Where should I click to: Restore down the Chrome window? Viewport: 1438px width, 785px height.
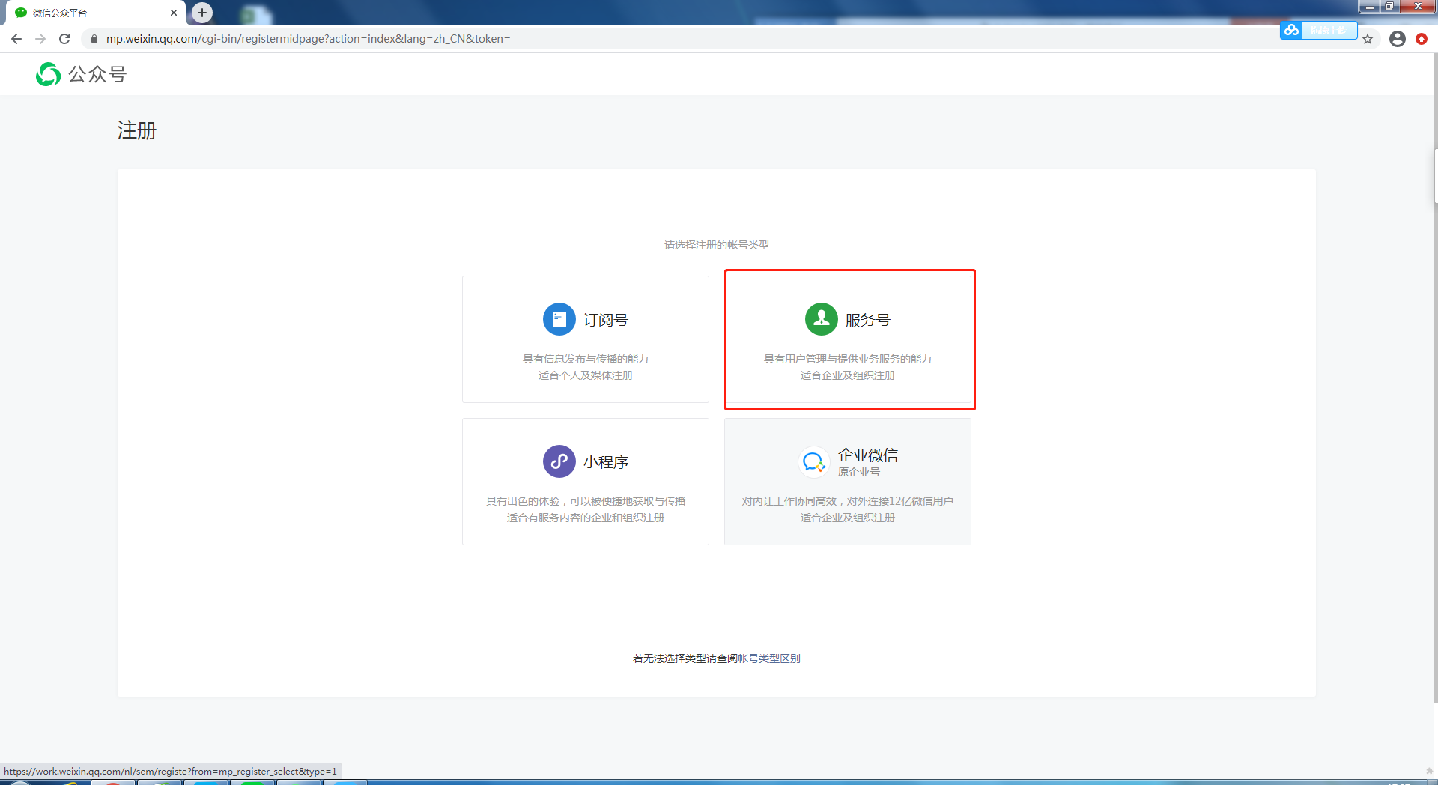coord(1389,7)
